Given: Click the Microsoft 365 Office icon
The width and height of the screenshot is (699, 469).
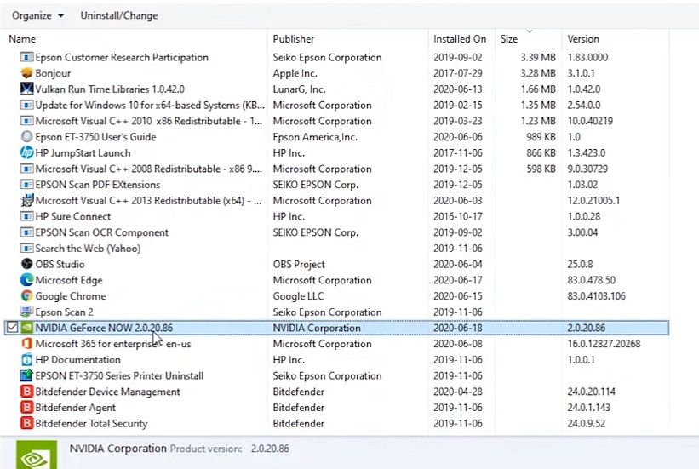Looking at the screenshot, I should tap(26, 344).
